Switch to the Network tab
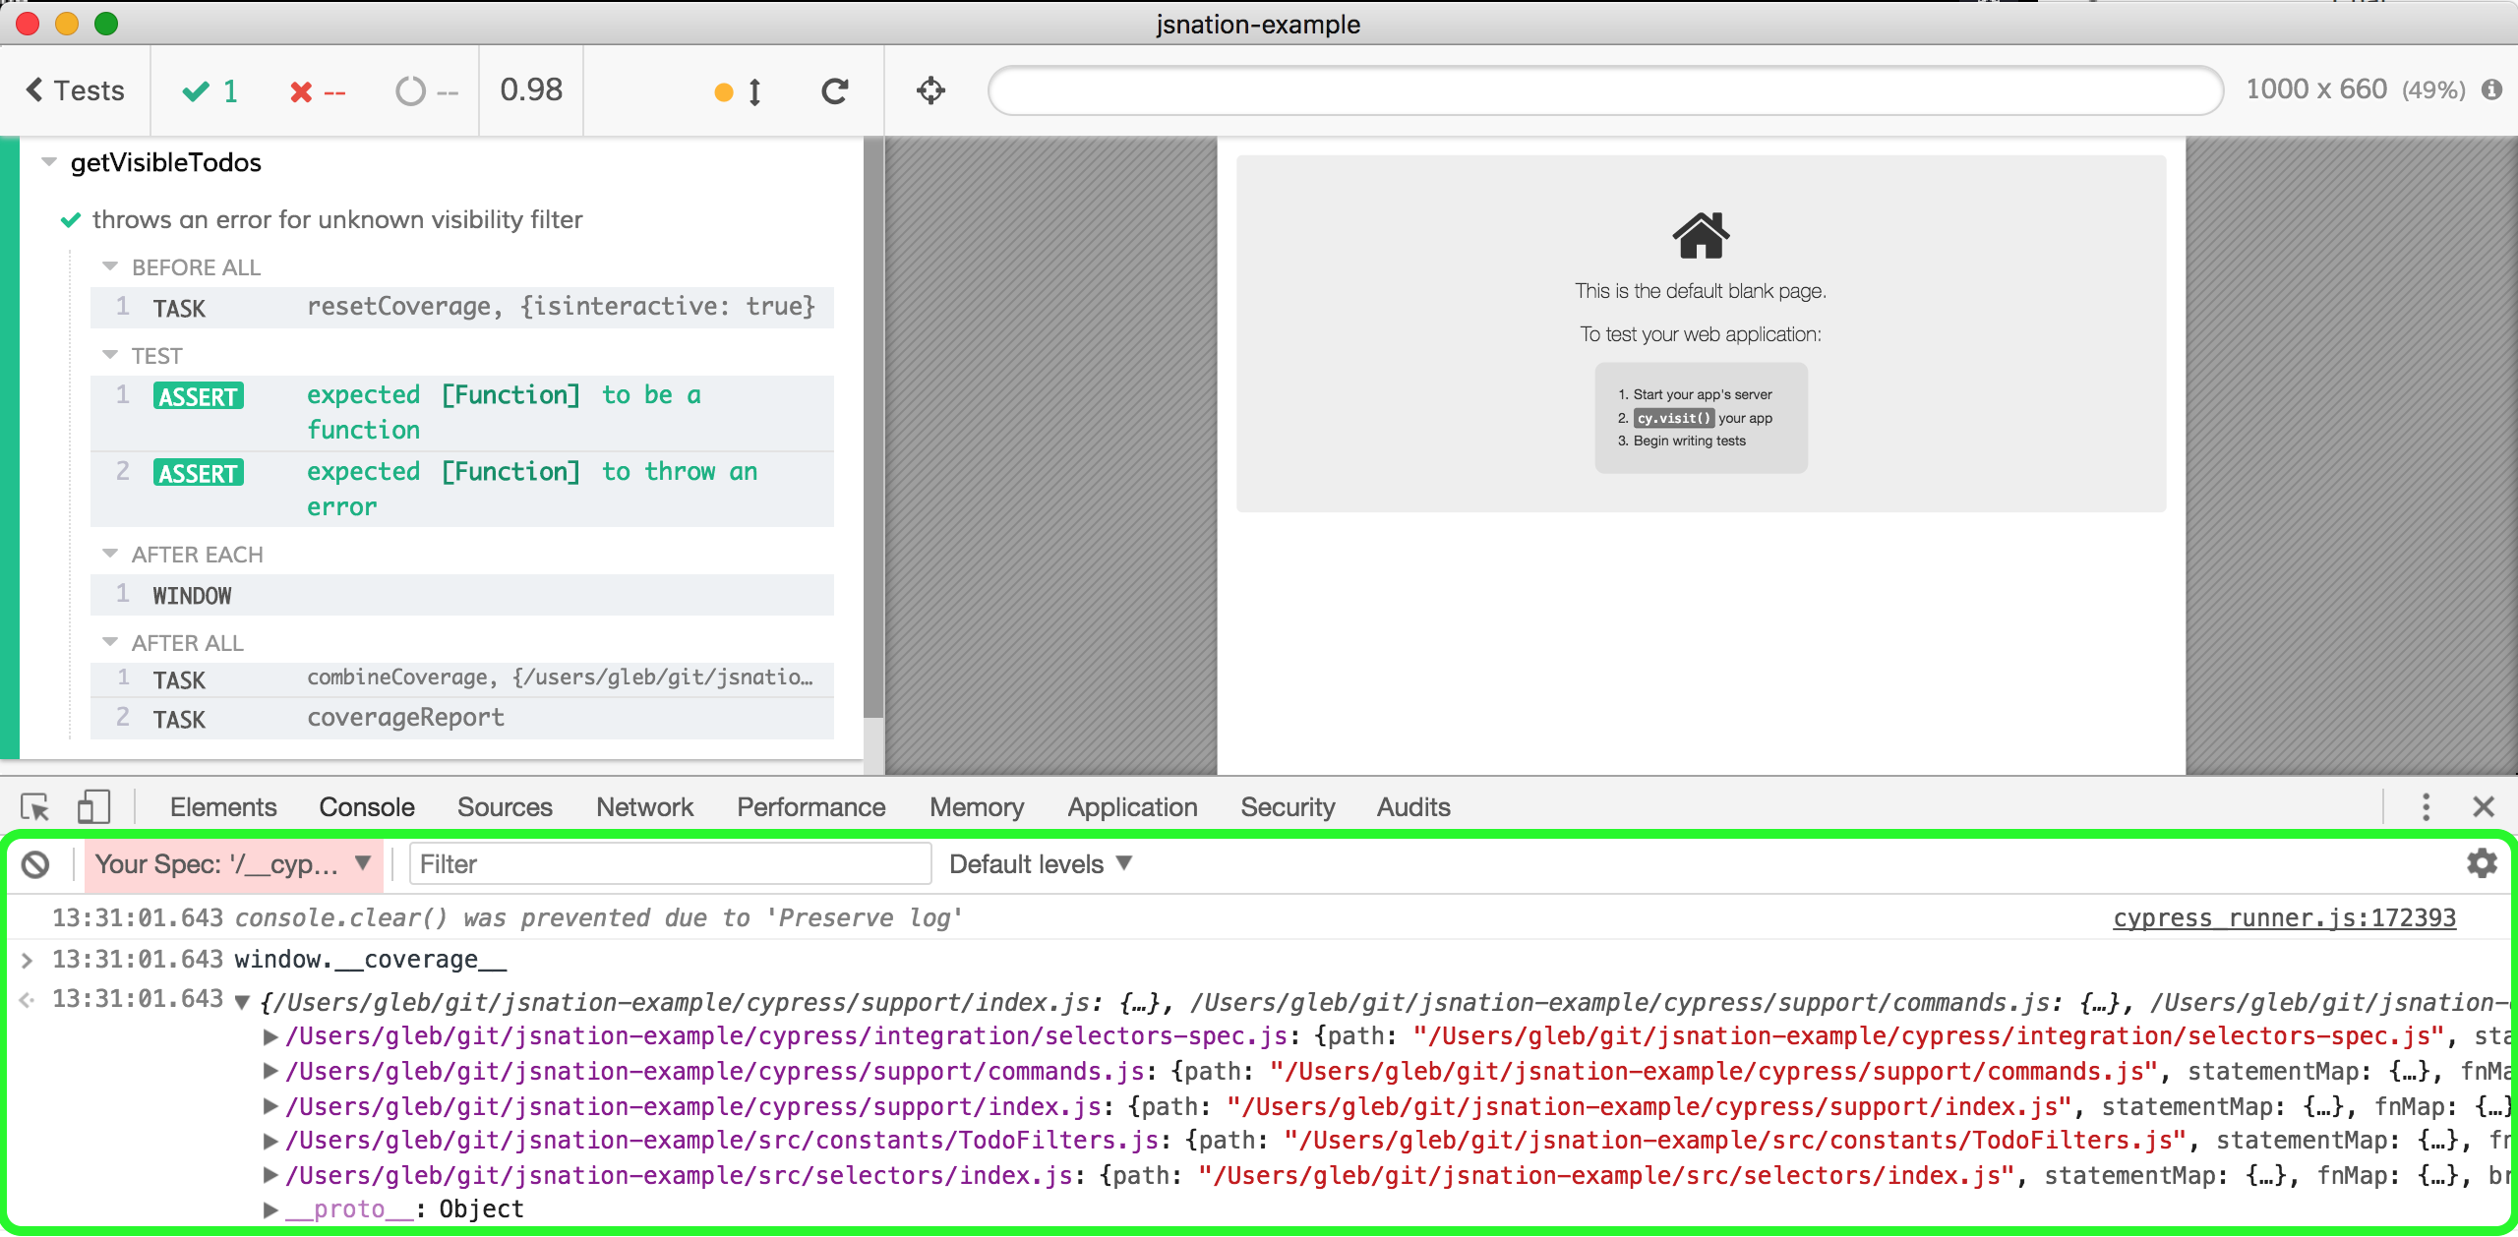2518x1237 pixels. pos(643,806)
